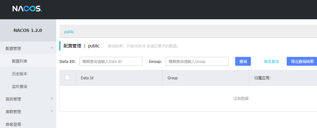Click the 没有数据 empty table message
The width and height of the screenshot is (317, 128).
point(241,99)
